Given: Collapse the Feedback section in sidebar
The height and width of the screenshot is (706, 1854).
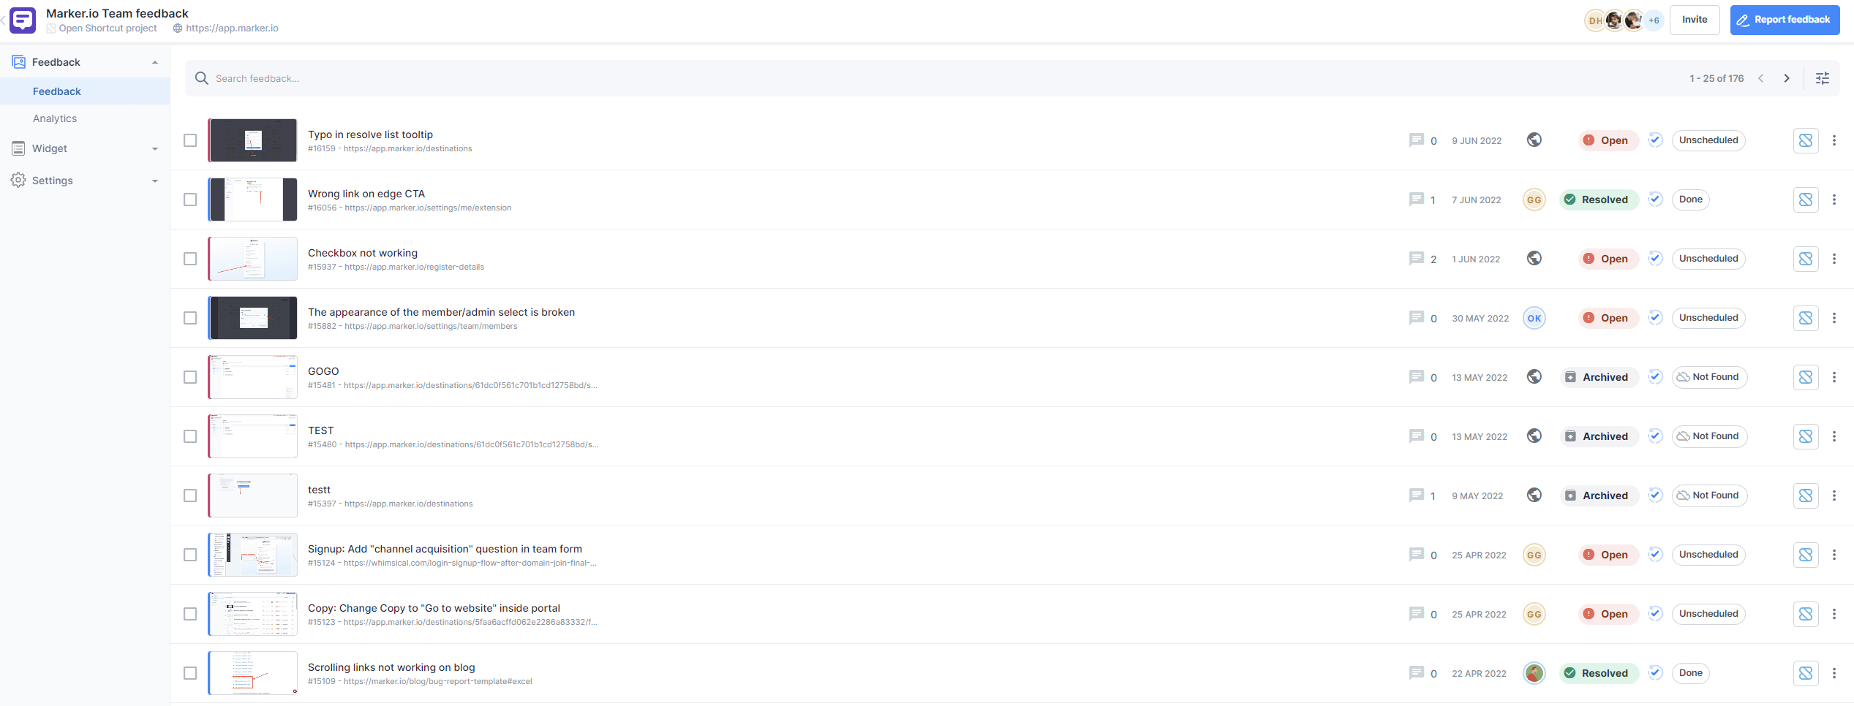Looking at the screenshot, I should click(x=154, y=61).
